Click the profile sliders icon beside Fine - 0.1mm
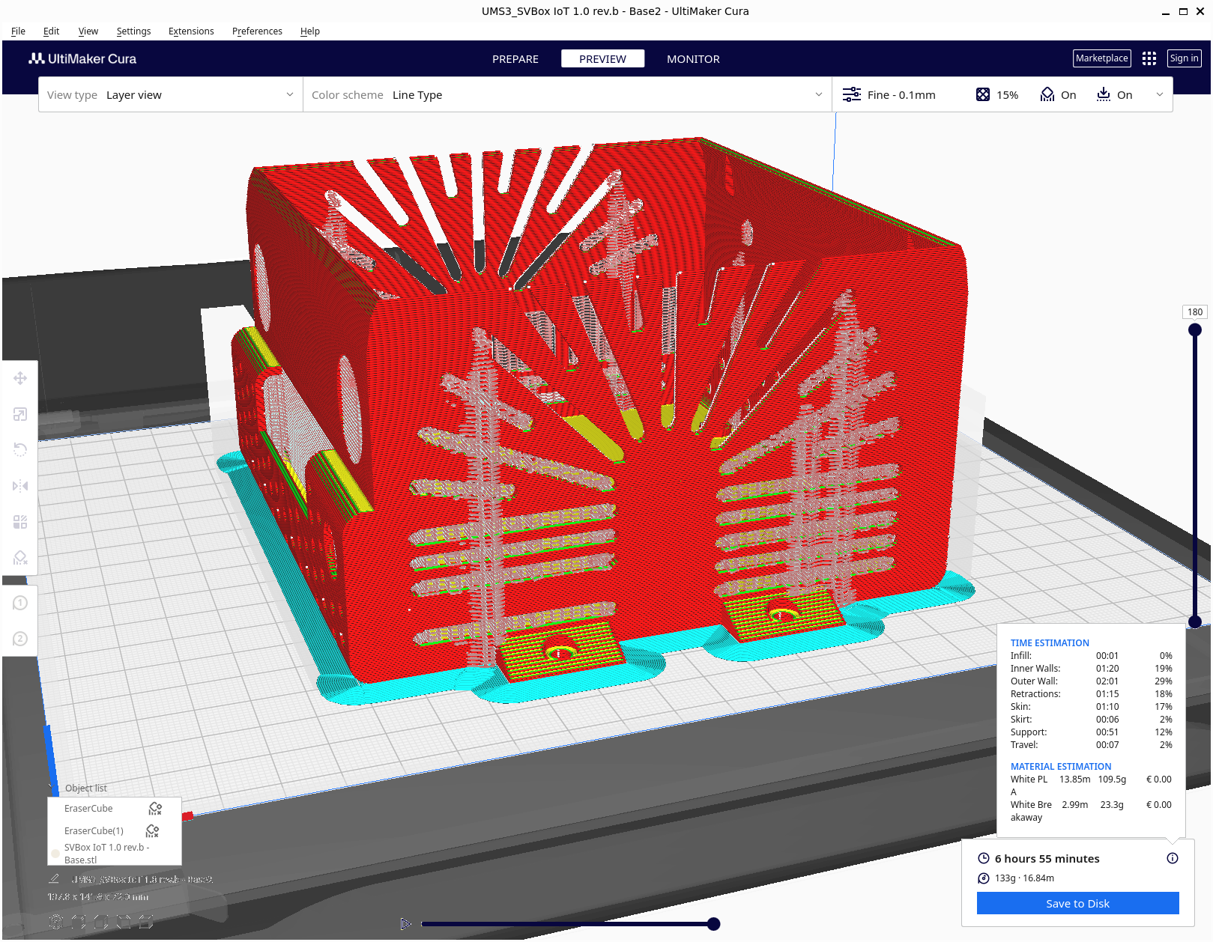Screen dimensions: 1213x942 pyautogui.click(x=851, y=94)
